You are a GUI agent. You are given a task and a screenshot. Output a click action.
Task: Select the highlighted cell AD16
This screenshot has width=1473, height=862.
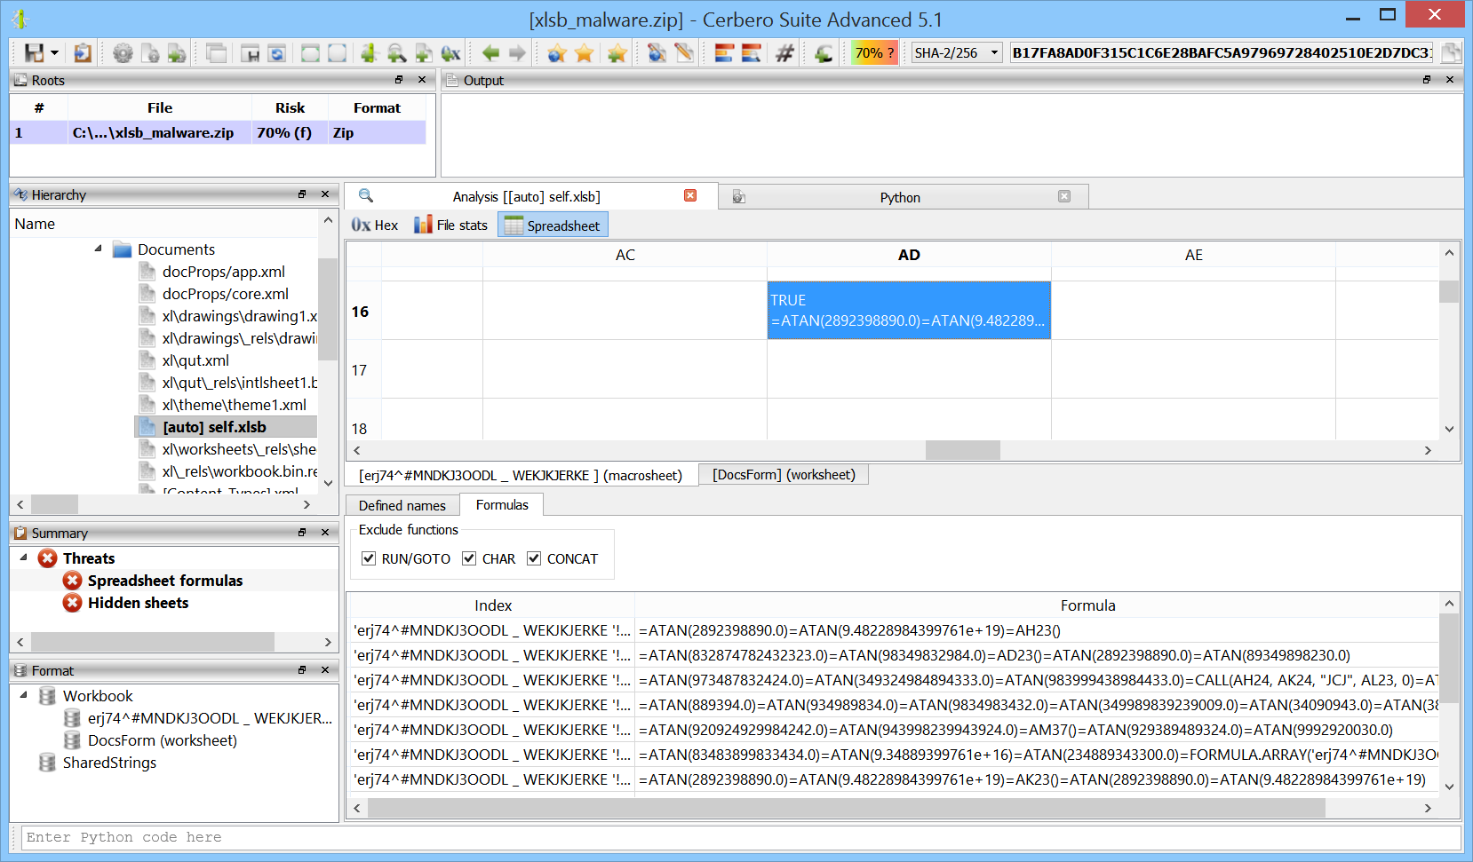pyautogui.click(x=909, y=311)
